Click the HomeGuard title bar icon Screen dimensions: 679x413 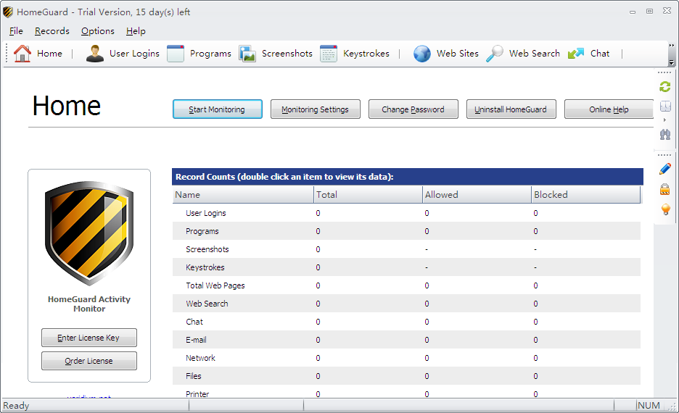[8, 12]
